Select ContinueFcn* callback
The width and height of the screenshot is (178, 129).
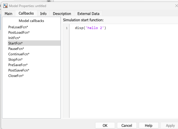[19, 54]
